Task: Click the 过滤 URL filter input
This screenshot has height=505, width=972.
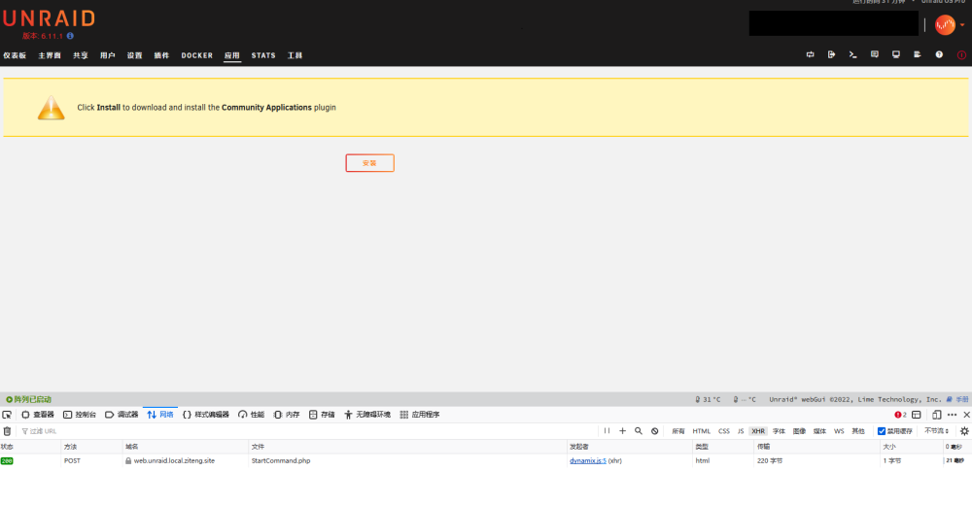Action: 307,431
